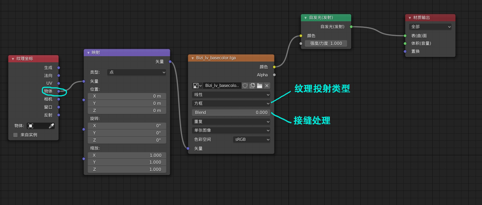482x205 pixels.
Task: Click the 缩放 Y 1.000 field
Action: (x=127, y=162)
